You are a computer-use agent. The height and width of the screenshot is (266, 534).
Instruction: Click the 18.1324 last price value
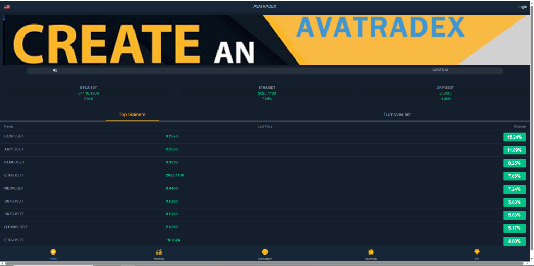(x=173, y=240)
